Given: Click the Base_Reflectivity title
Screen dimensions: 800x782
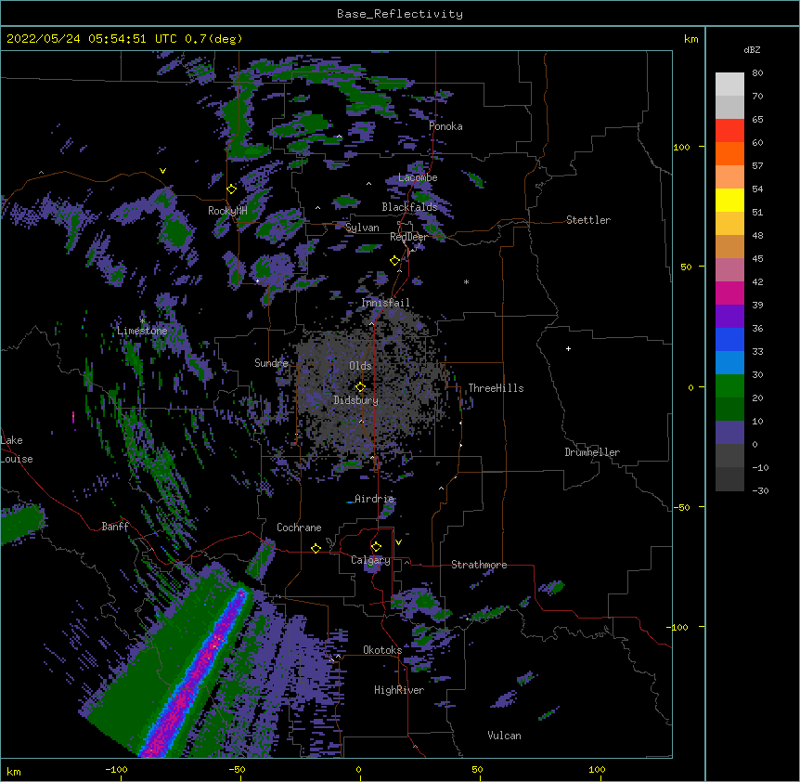Looking at the screenshot, I should click(400, 14).
